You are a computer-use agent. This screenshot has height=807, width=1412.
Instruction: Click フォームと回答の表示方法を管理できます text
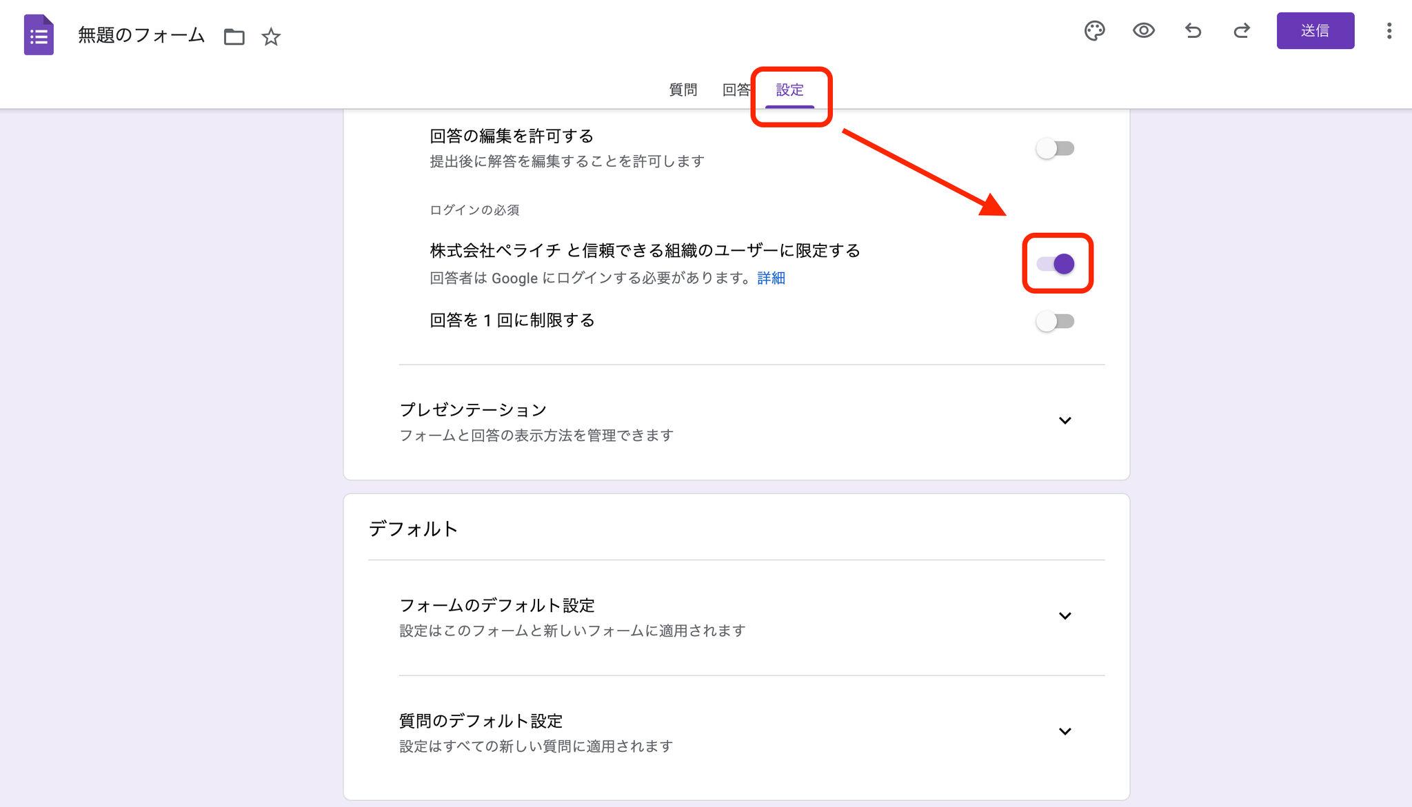click(536, 436)
